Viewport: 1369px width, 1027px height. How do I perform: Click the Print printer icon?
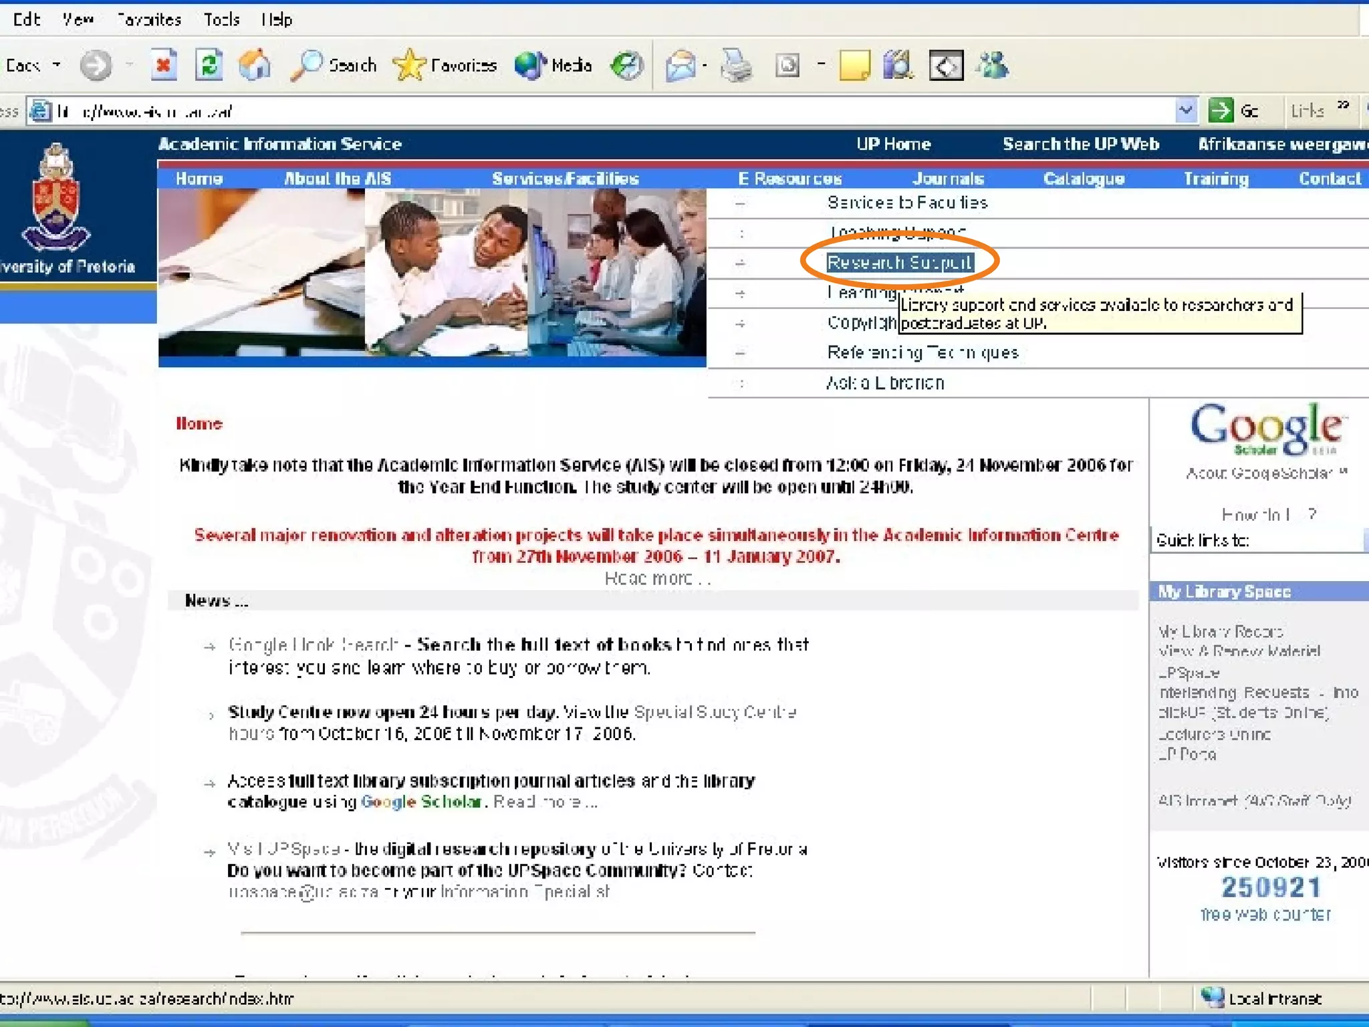(737, 66)
